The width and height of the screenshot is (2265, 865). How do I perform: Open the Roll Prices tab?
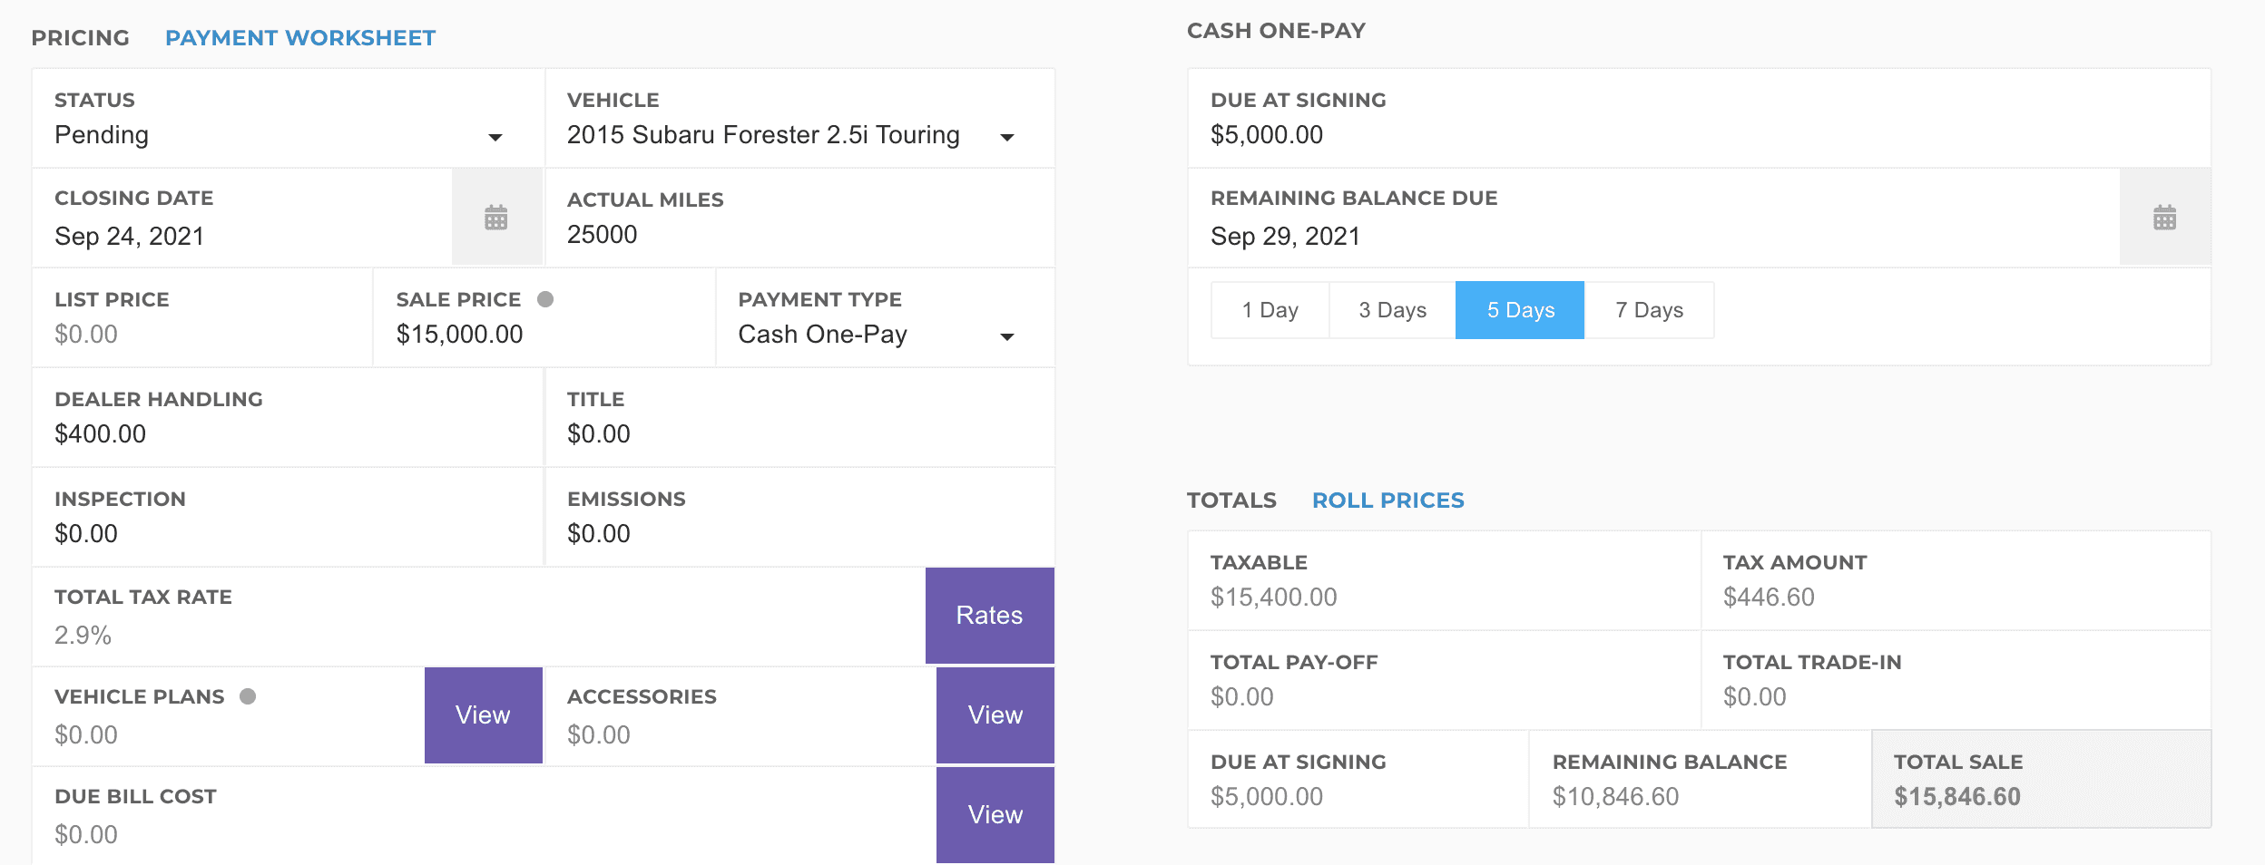(x=1387, y=501)
